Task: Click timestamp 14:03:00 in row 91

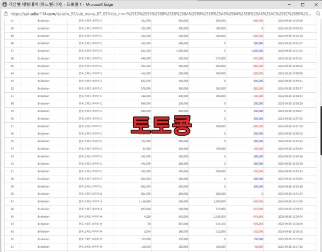Action: tap(290, 21)
